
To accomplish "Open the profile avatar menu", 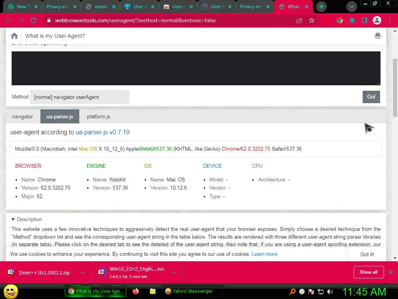I will coord(377,20).
